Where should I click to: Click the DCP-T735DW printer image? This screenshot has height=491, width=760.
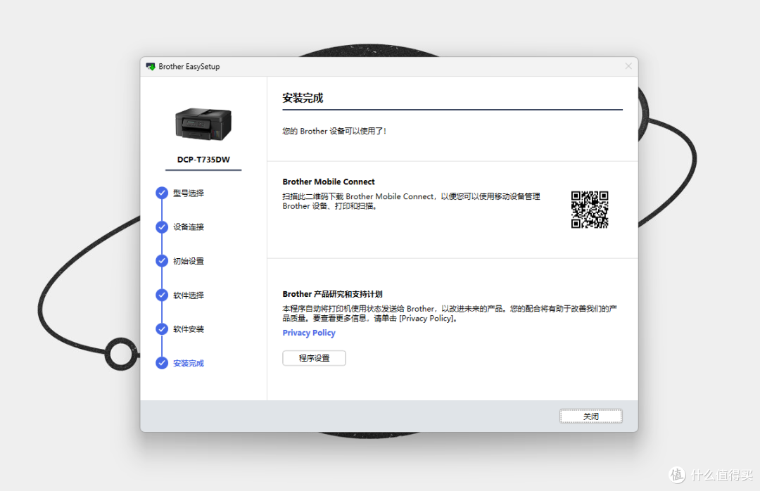[203, 124]
